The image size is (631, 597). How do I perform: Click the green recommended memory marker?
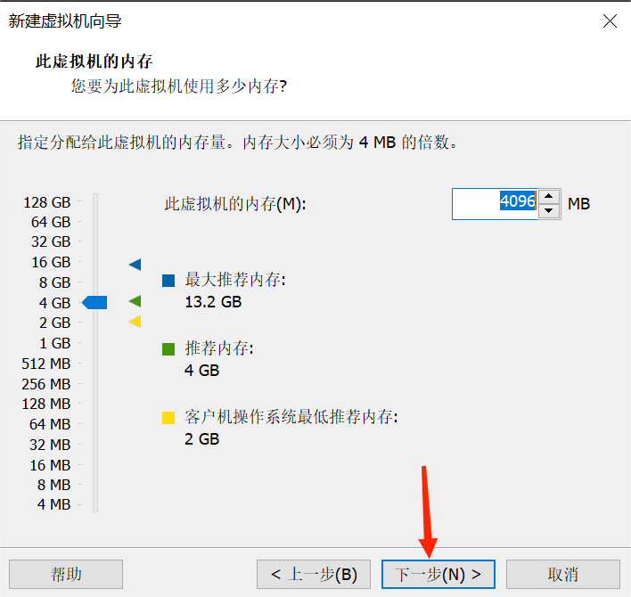[135, 301]
